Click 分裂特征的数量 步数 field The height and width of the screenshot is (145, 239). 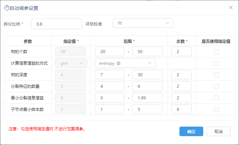point(181,86)
